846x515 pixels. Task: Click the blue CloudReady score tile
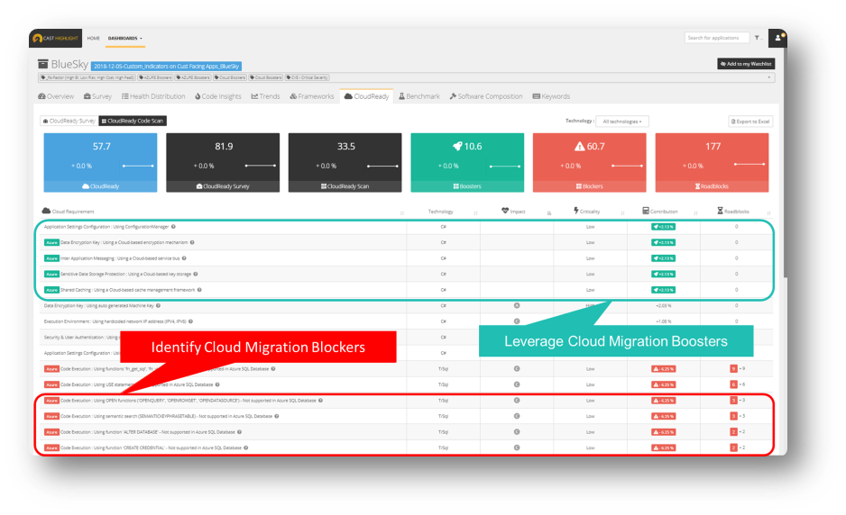tap(100, 162)
